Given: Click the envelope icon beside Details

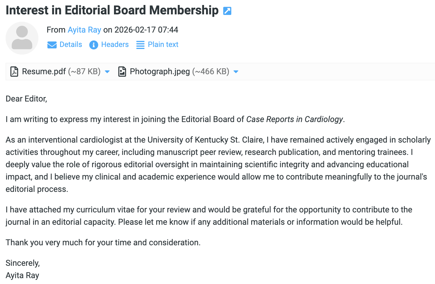Looking at the screenshot, I should pos(52,45).
